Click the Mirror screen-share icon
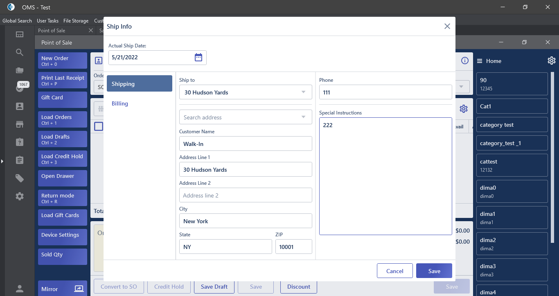The width and height of the screenshot is (559, 296). pos(79,289)
